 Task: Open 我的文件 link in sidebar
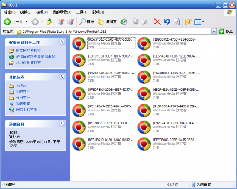tap(23, 92)
